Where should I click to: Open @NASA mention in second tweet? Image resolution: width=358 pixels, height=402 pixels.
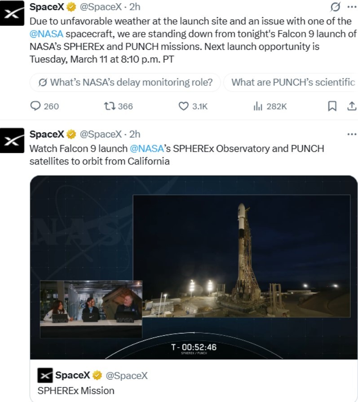[x=147, y=148]
